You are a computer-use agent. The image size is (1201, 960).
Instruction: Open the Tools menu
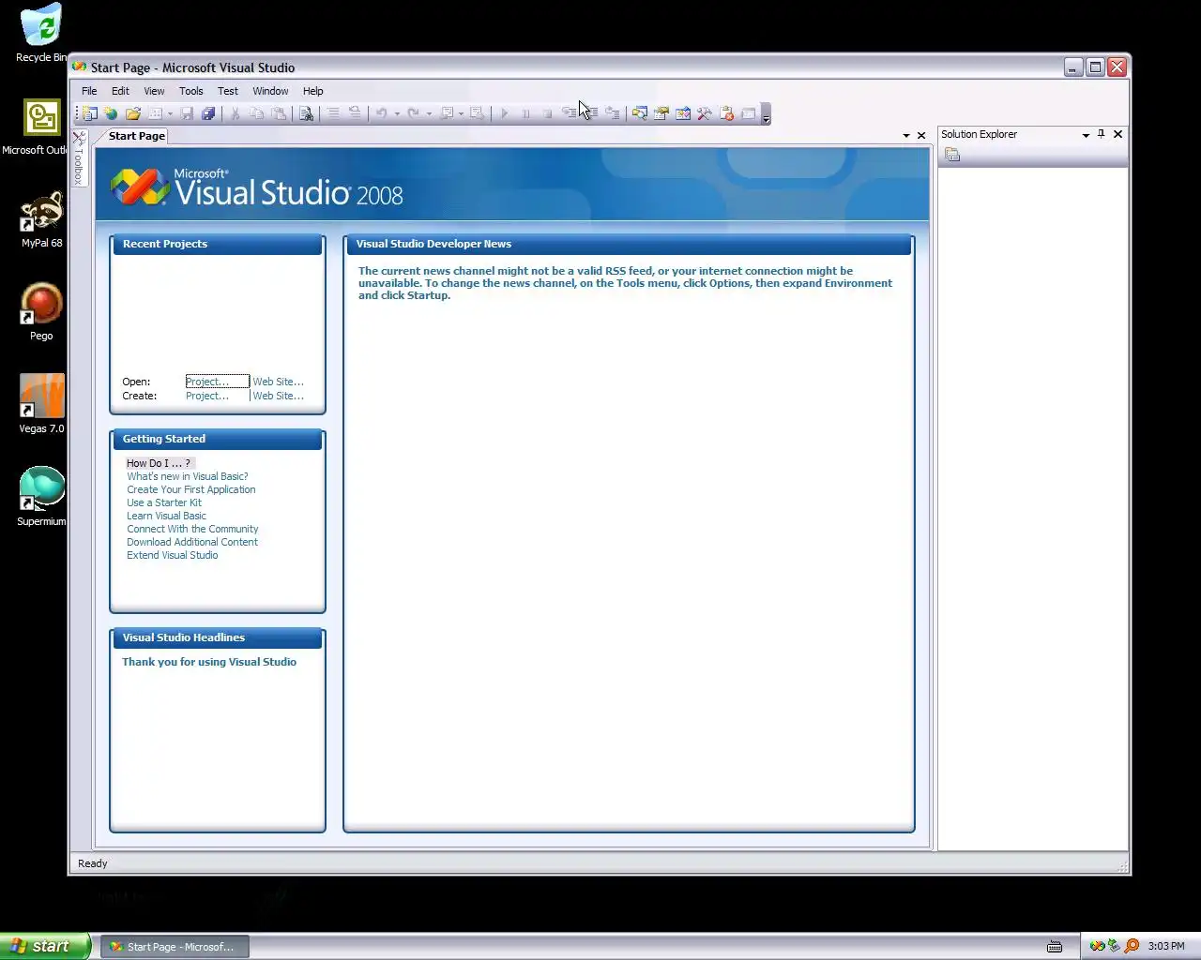[x=190, y=91]
